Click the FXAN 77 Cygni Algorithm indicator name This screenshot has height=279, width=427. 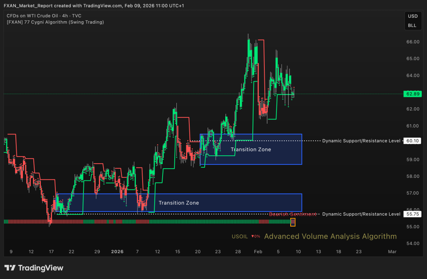tap(55, 22)
